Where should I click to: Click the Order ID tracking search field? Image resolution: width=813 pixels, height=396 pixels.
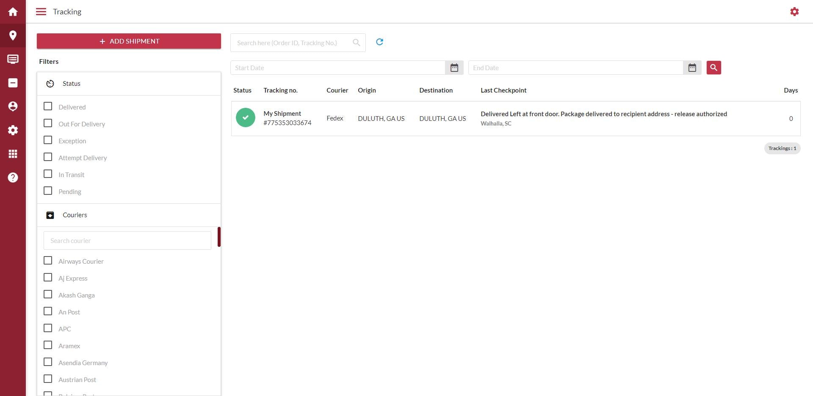tap(298, 43)
